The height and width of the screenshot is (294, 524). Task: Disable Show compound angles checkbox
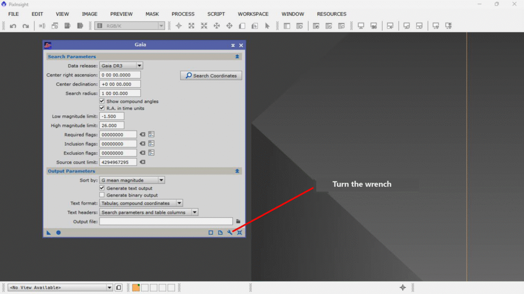click(x=102, y=101)
